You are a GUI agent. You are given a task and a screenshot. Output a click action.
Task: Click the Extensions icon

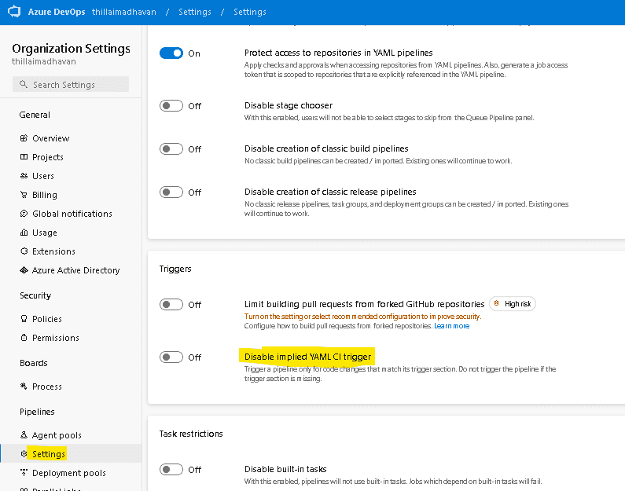[24, 251]
